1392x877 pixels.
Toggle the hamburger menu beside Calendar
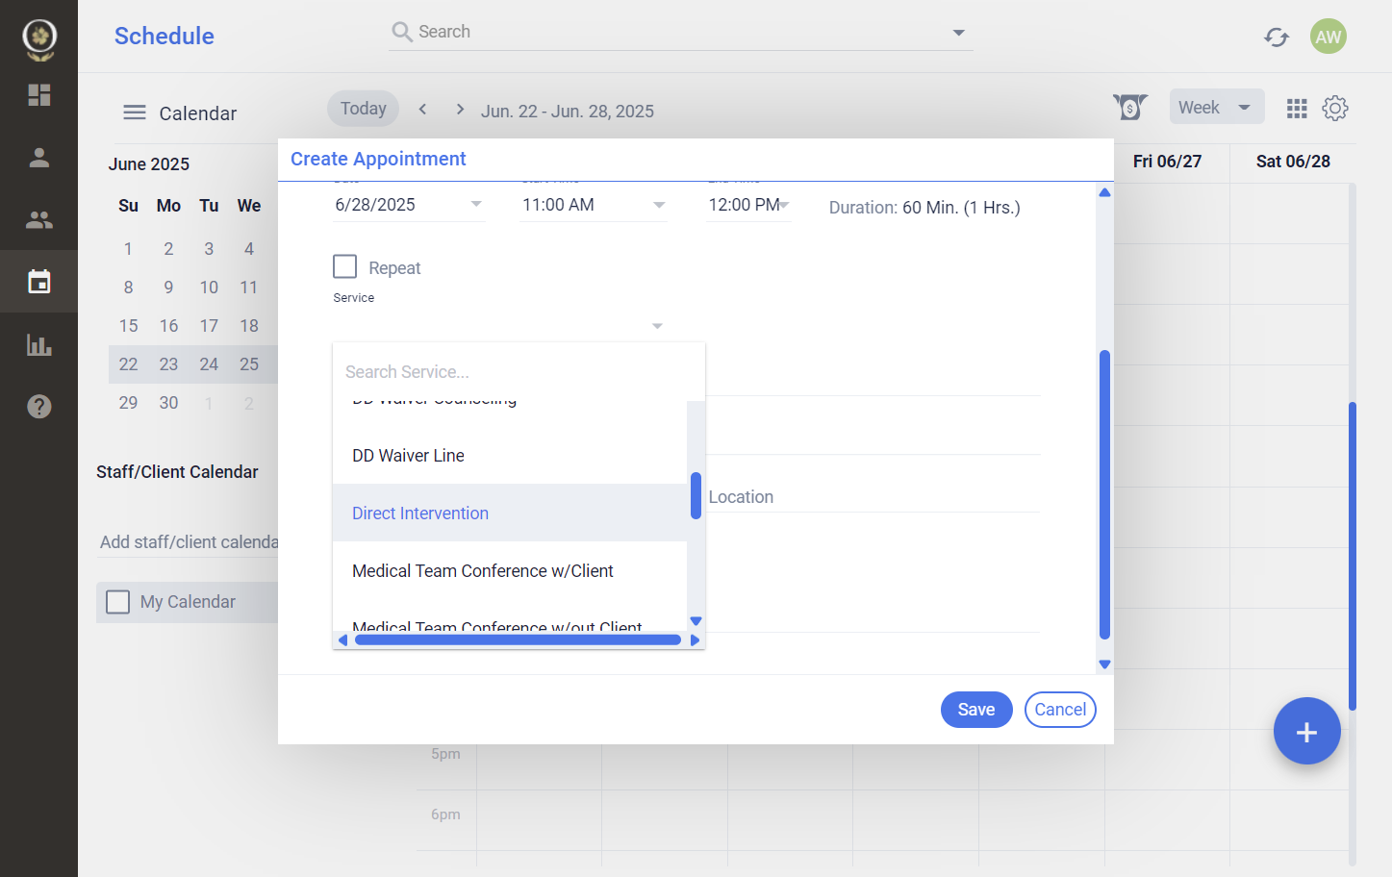[x=135, y=113]
